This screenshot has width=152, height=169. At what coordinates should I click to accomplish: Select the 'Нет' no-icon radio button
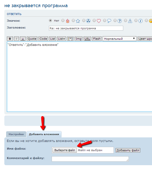coord(50,20)
